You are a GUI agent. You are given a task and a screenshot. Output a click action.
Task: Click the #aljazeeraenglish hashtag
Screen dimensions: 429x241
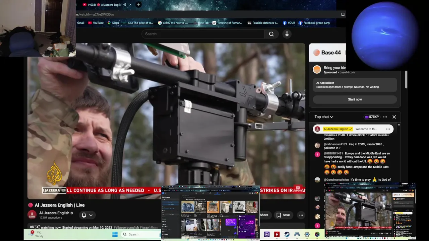[x=126, y=228]
